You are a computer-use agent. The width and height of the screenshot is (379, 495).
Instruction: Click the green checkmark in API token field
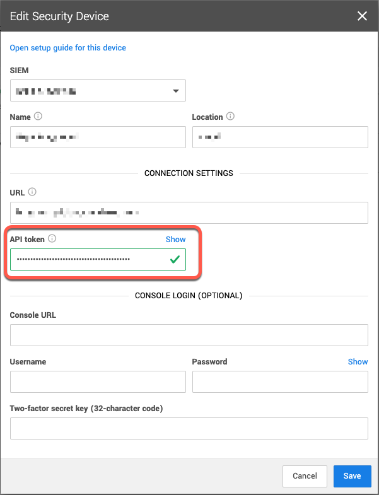175,260
